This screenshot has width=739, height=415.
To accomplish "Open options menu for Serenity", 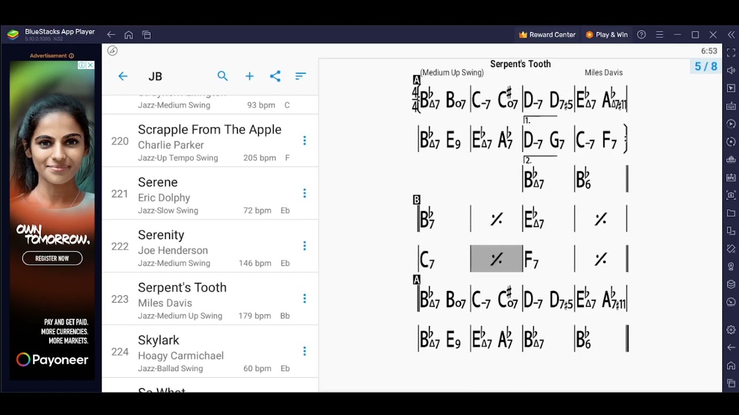I will tap(304, 246).
